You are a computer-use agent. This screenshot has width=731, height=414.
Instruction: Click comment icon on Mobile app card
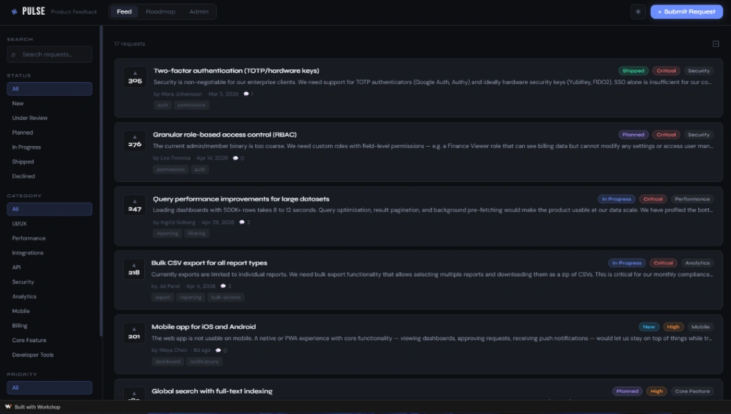click(x=218, y=350)
